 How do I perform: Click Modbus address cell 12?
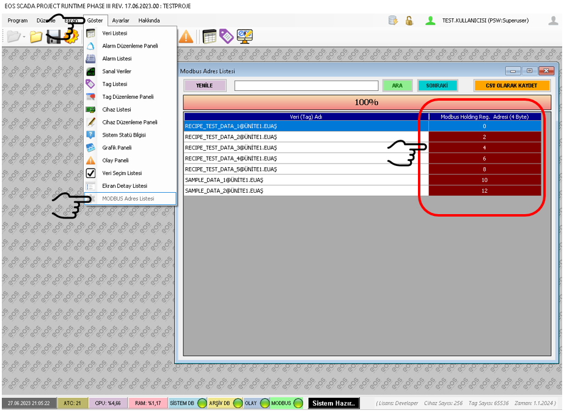click(x=485, y=191)
